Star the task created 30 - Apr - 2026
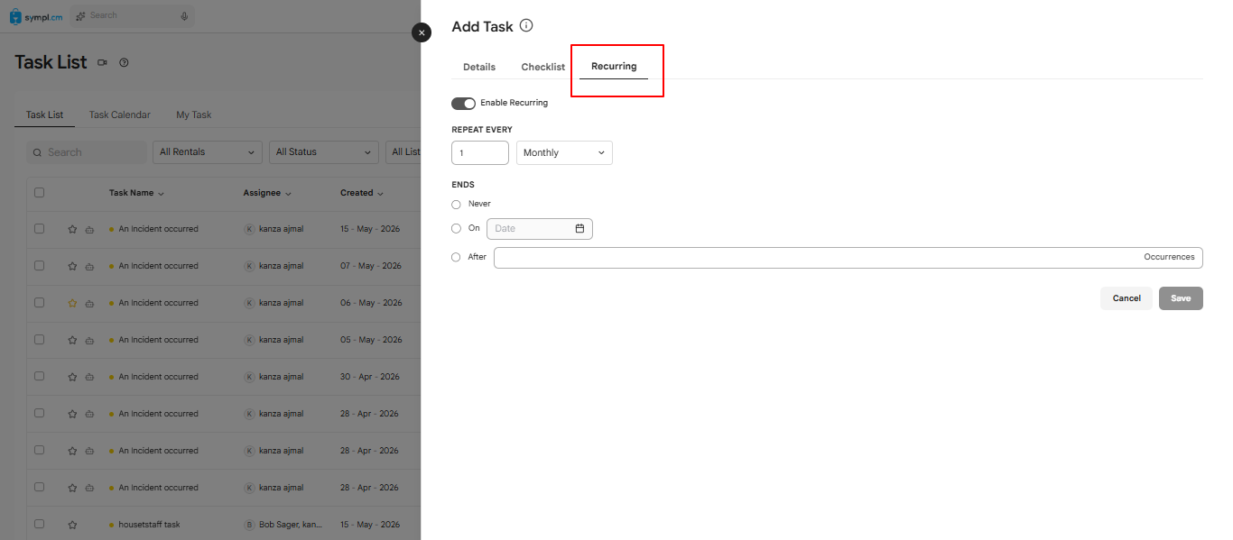The height and width of the screenshot is (540, 1233). click(x=72, y=377)
